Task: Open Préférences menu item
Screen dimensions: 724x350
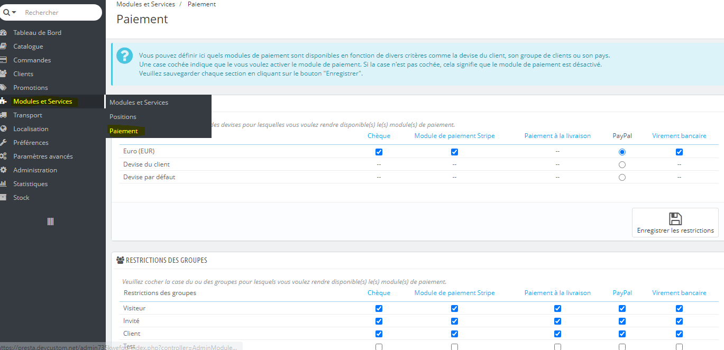Action: pyautogui.click(x=31, y=142)
